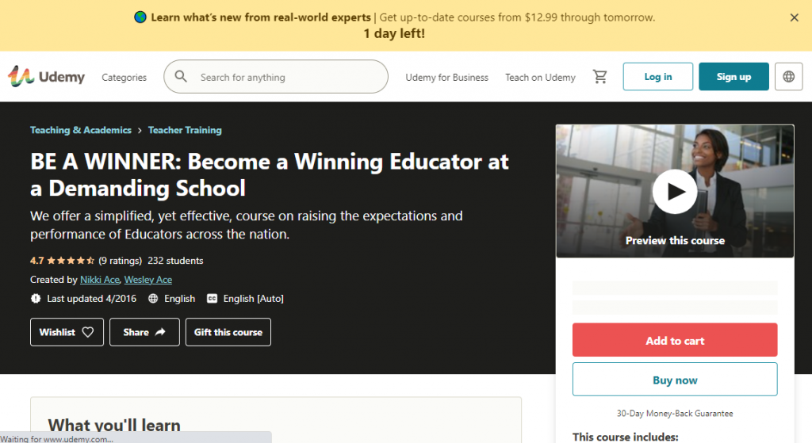The height and width of the screenshot is (443, 812).
Task: Click the globe language selector icon
Action: click(788, 77)
